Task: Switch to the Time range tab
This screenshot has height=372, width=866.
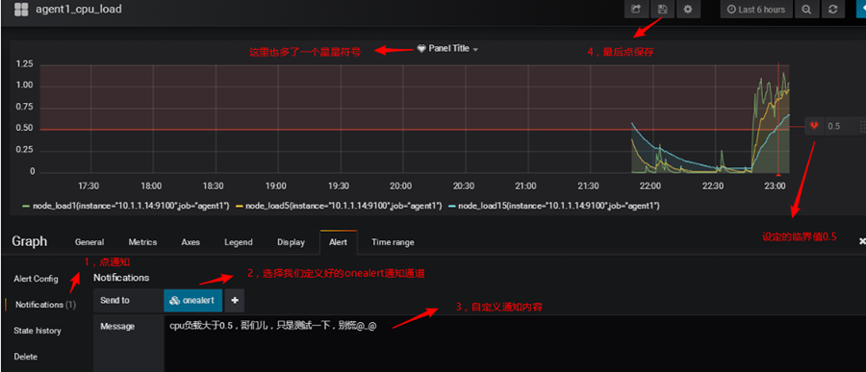Action: tap(393, 241)
